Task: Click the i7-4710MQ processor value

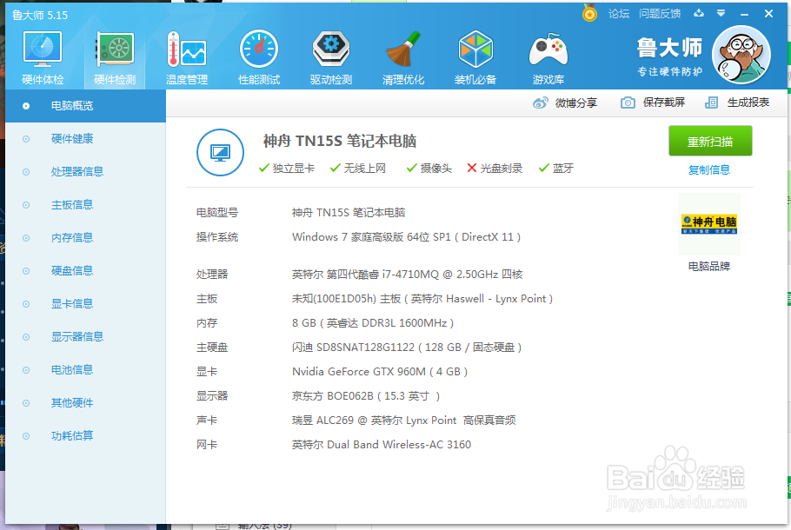Action: [x=407, y=275]
